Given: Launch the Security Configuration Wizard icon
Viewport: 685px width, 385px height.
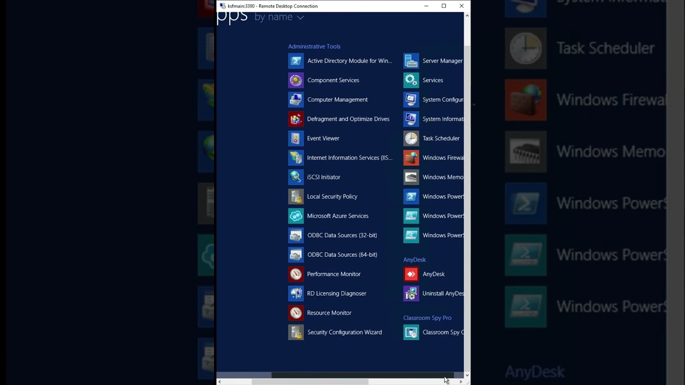Looking at the screenshot, I should pyautogui.click(x=296, y=332).
